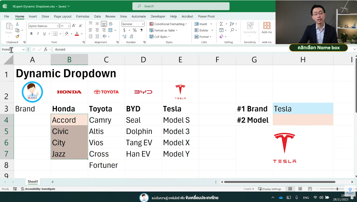Click the Insert cells button
357x202 pixels.
pyautogui.click(x=201, y=24)
